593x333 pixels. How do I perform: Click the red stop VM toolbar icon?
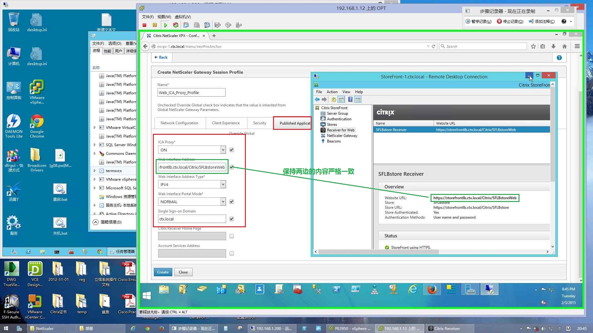point(144,25)
